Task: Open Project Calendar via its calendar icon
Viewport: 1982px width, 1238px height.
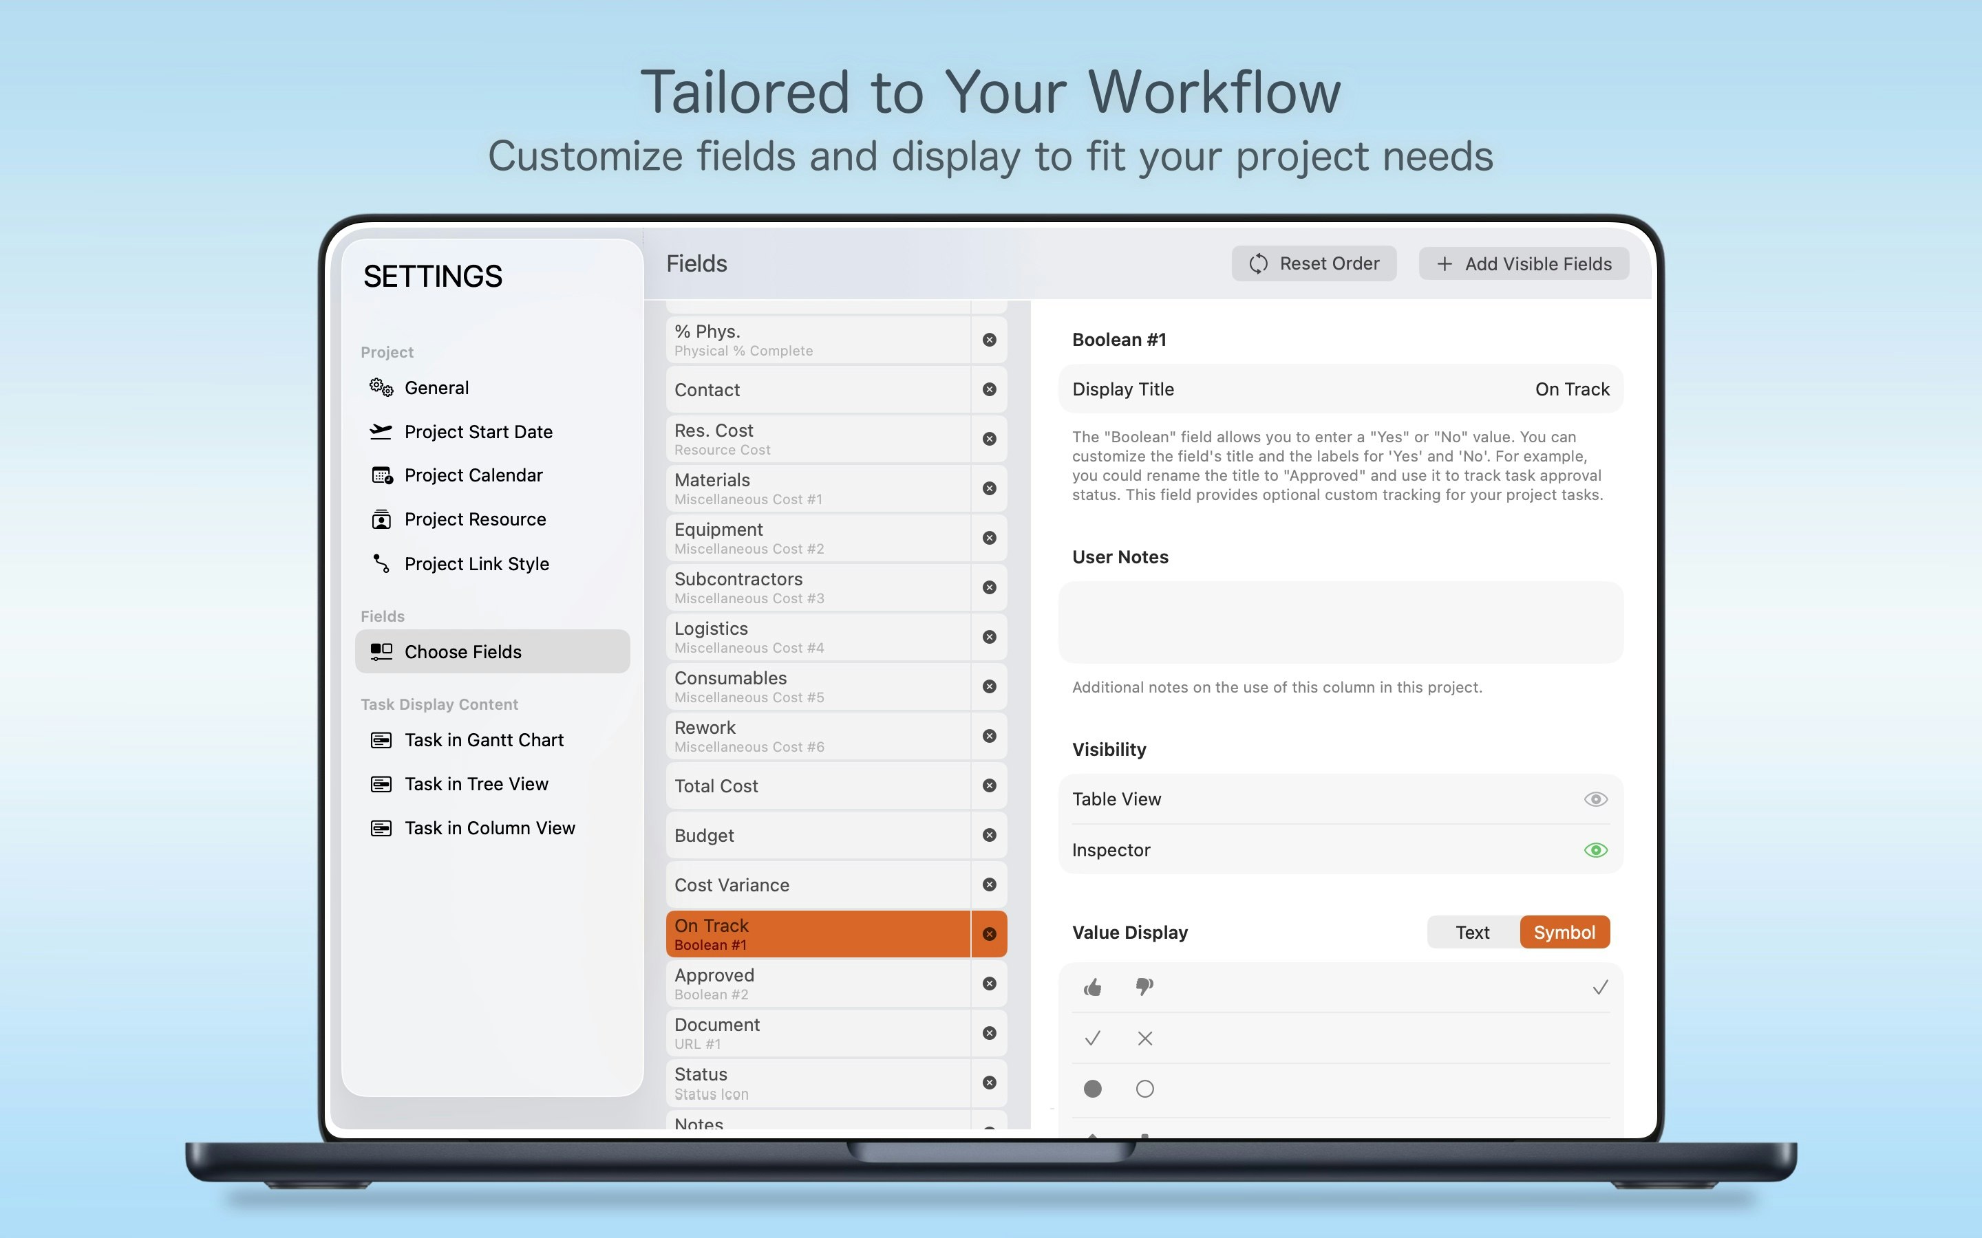Action: 382,476
